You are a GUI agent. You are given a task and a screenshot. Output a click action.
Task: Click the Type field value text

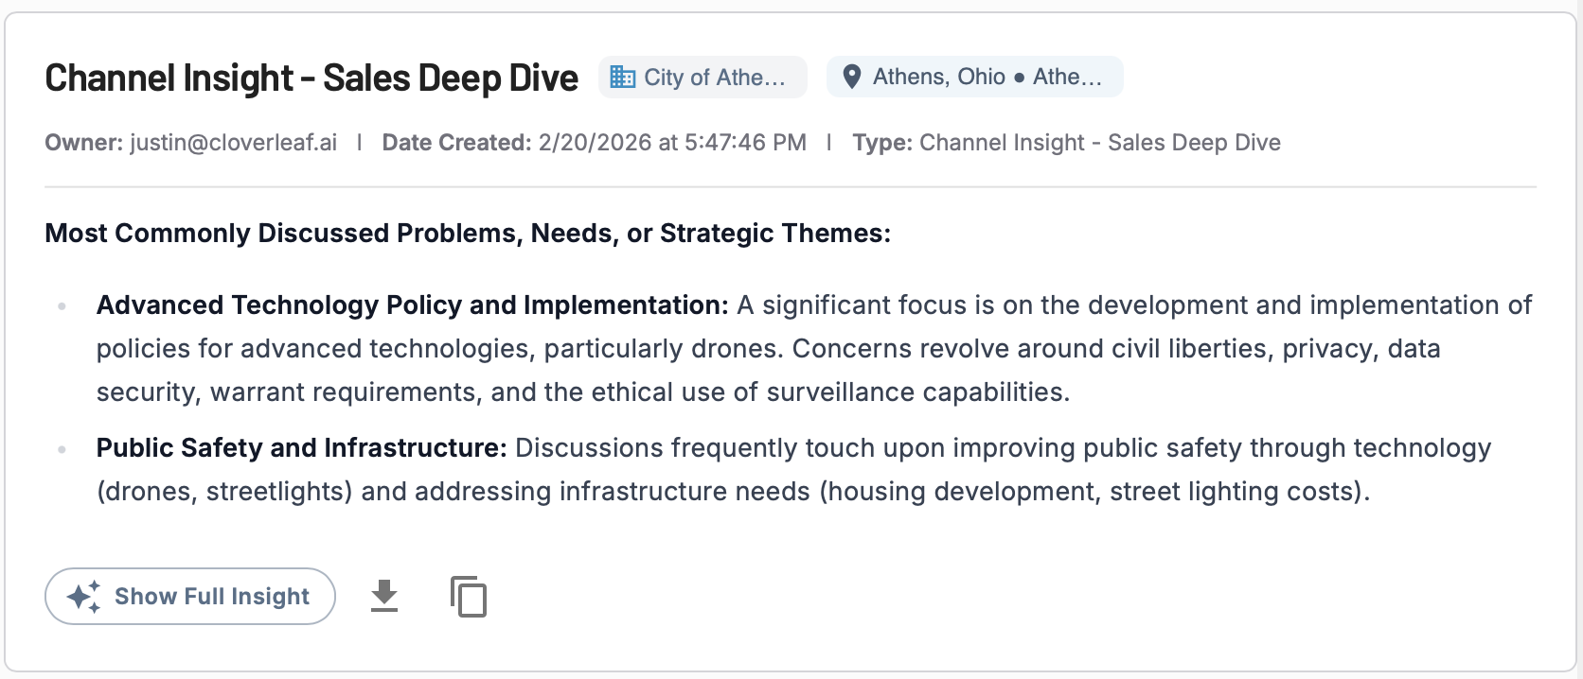pos(1099,143)
